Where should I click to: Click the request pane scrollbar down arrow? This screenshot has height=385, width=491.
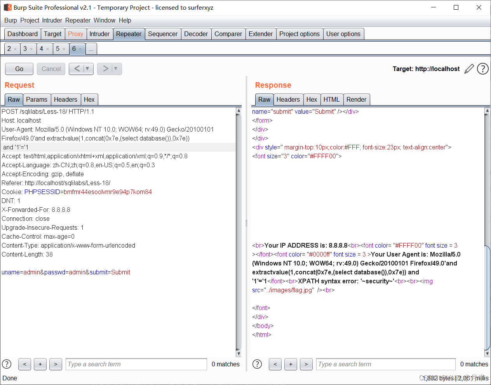pos(239,354)
